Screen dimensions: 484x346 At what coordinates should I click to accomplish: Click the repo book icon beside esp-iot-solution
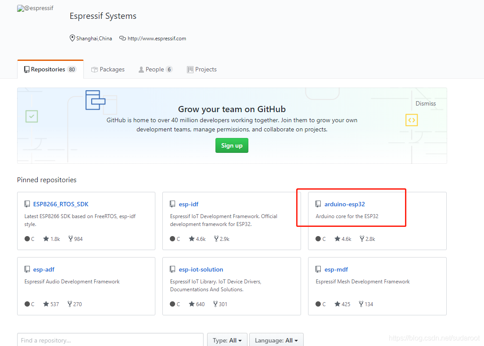(172, 269)
